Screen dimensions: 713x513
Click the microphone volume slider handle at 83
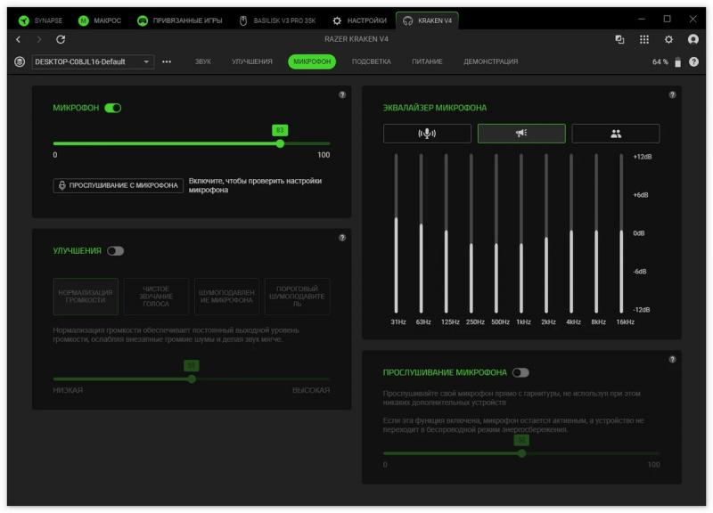[280, 143]
